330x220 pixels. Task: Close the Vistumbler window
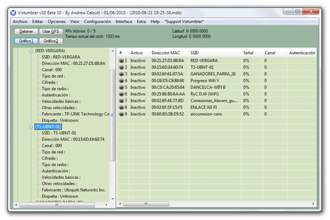311,12
